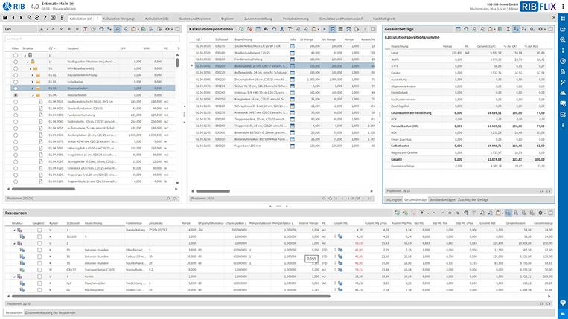Image resolution: width=568 pixels, height=319 pixels.
Task: Click the collapse-all double up arrow in LVs toolbar
Action: (69, 29)
